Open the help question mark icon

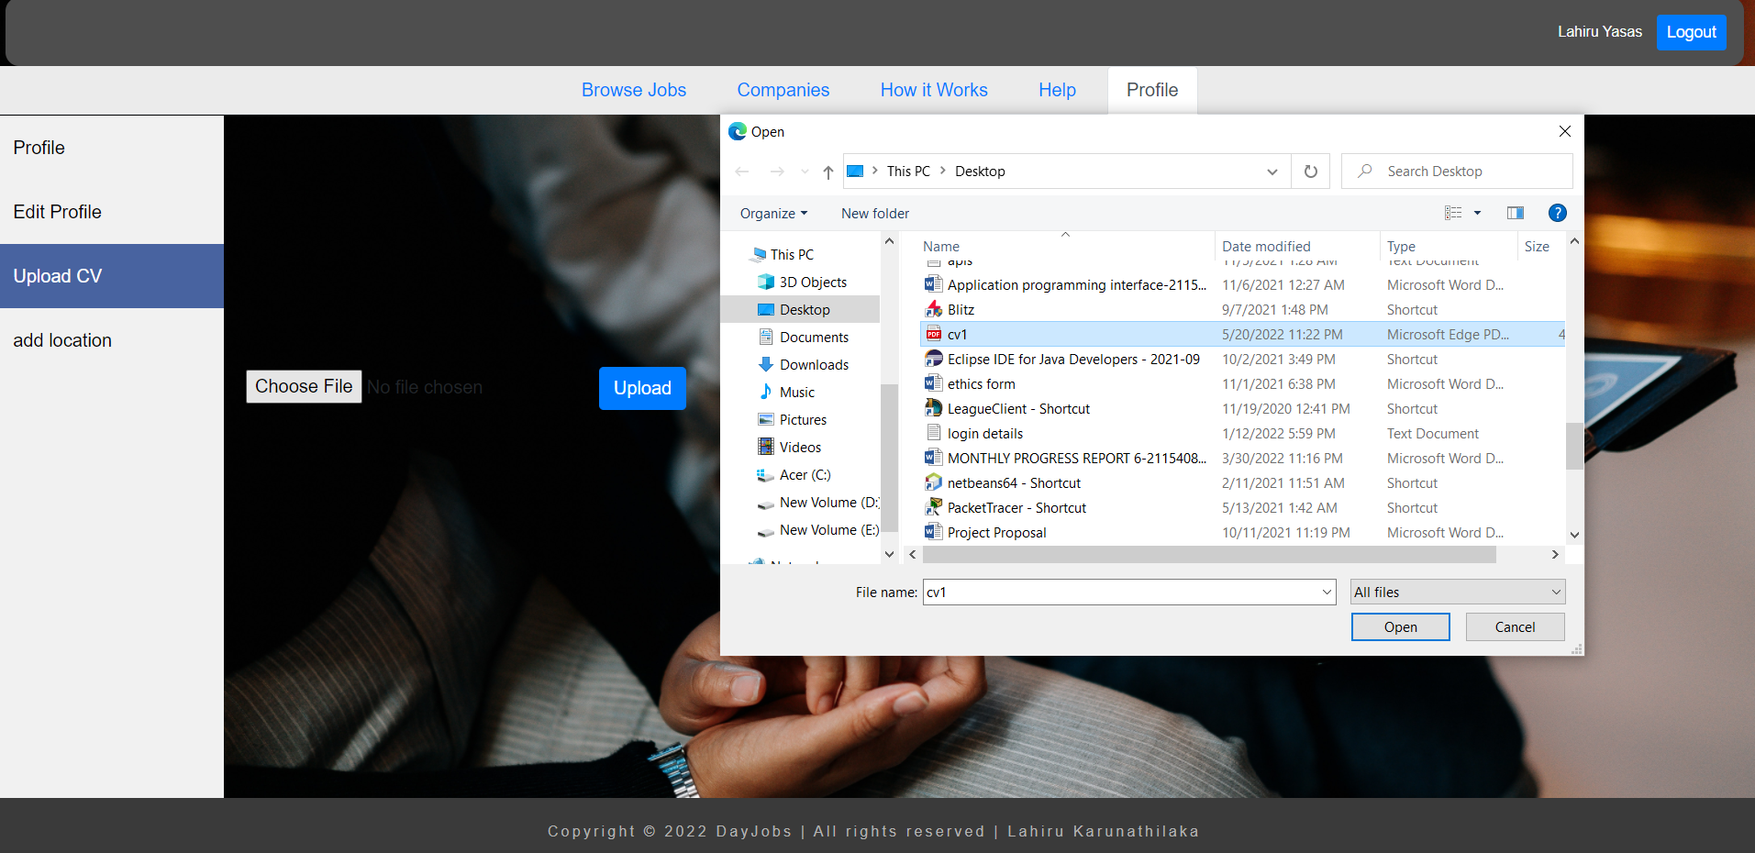tap(1557, 213)
